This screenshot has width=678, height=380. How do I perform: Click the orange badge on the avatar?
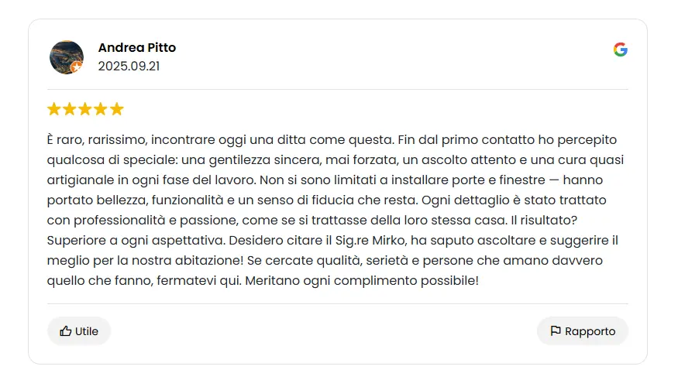pyautogui.click(x=77, y=67)
